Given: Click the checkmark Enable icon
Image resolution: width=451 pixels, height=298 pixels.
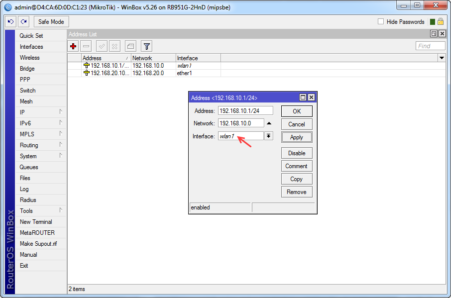Looking at the screenshot, I should [x=102, y=46].
